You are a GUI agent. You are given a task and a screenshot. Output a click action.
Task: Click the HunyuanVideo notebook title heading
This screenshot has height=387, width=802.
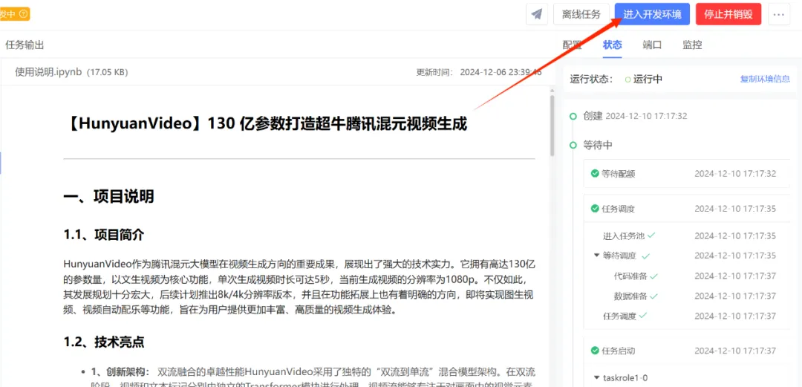pos(266,124)
